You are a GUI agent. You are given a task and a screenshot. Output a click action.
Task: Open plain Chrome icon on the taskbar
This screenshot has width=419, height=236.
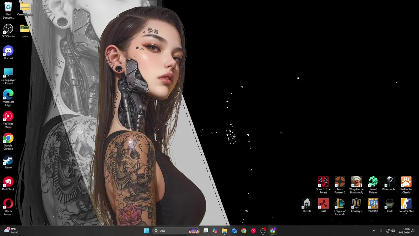click(244, 231)
